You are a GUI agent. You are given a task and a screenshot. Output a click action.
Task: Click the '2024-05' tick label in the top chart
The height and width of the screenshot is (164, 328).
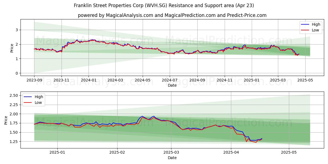coord(142,80)
